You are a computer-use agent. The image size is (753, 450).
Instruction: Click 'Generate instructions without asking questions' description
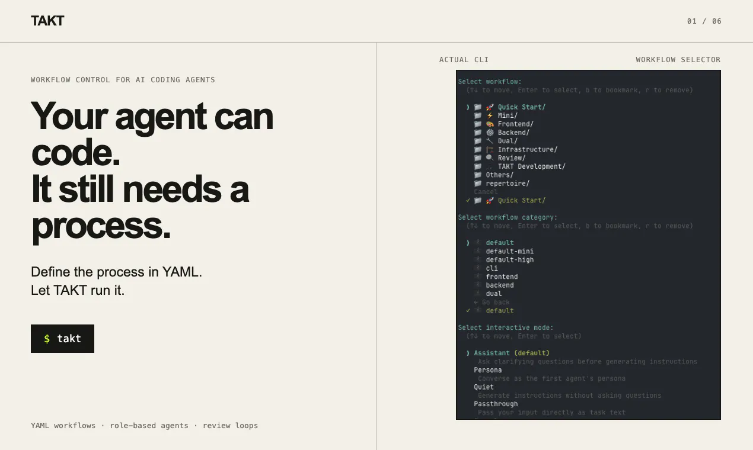click(570, 395)
